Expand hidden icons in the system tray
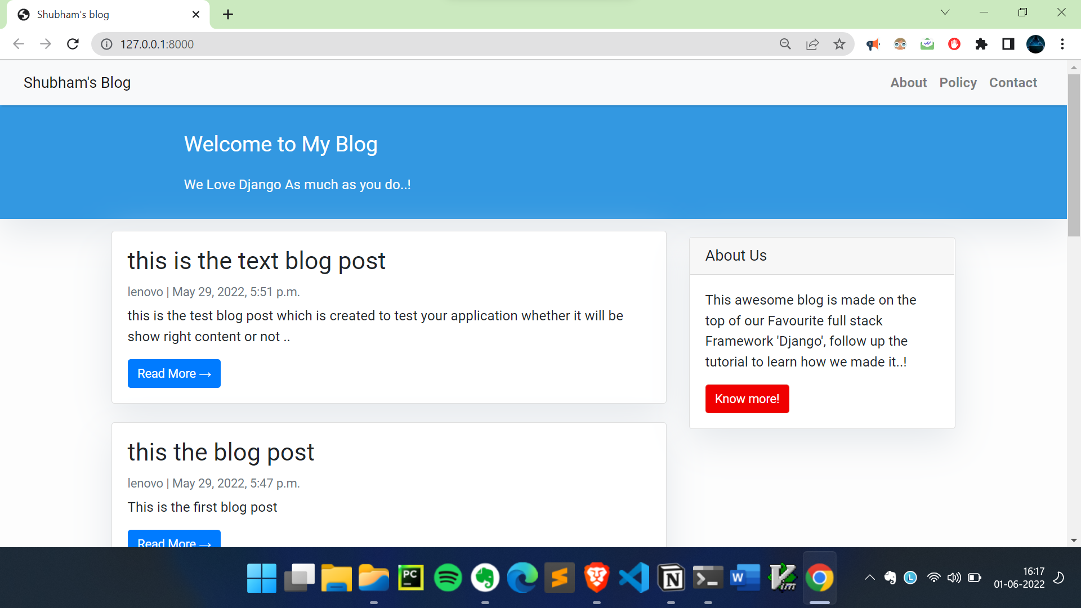 [x=869, y=578]
